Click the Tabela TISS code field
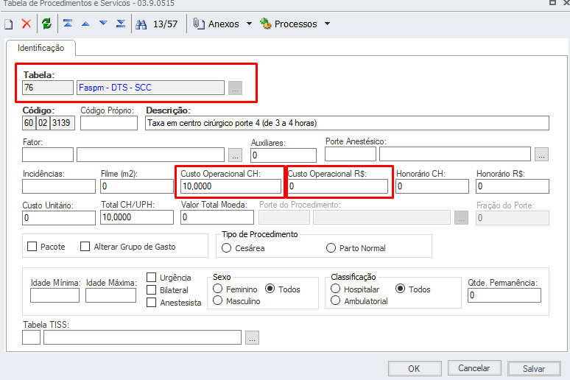Viewport: 570px width, 380px height. click(x=31, y=337)
